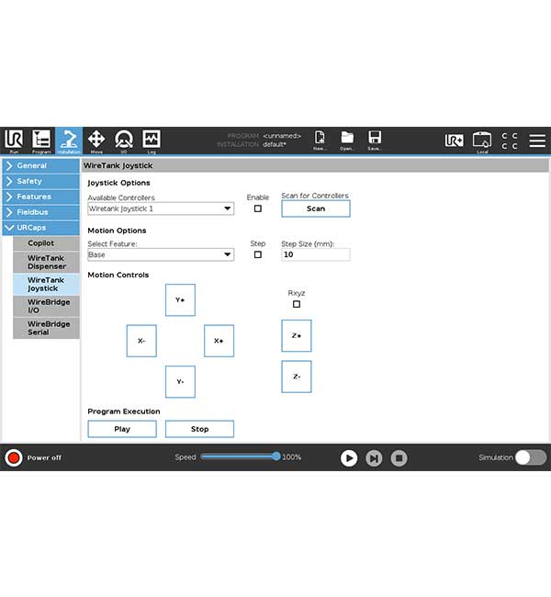This screenshot has width=551, height=597.
Task: Open the Available Controllers dropdown
Action: click(161, 208)
